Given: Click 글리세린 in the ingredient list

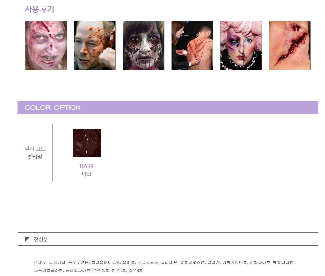Looking at the screenshot, I should click(169, 262).
